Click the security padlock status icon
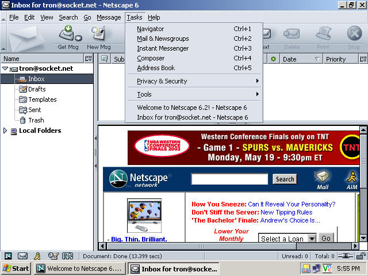The width and height of the screenshot is (368, 276). (361, 256)
